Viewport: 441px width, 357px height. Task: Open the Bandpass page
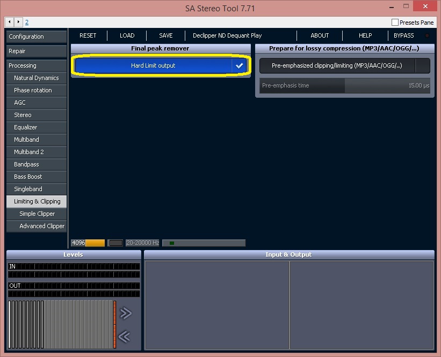coord(37,164)
